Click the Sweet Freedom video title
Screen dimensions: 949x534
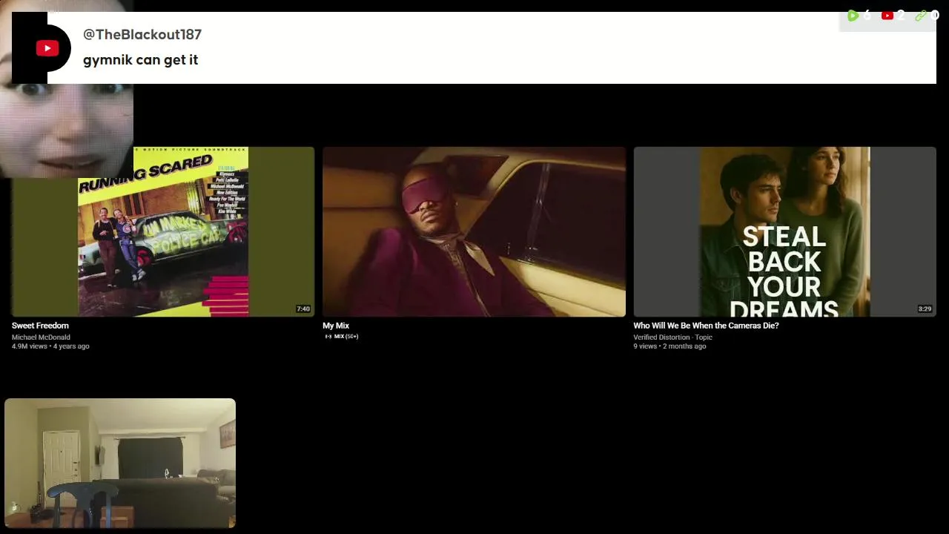40,326
